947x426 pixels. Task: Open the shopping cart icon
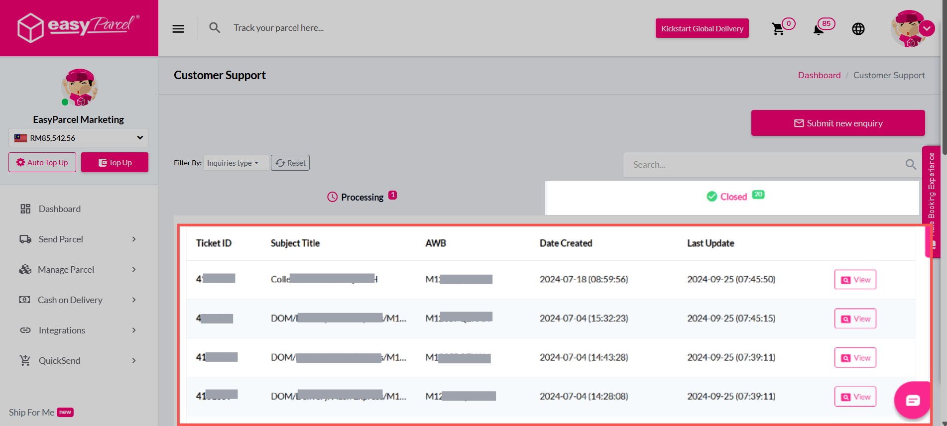coord(778,29)
